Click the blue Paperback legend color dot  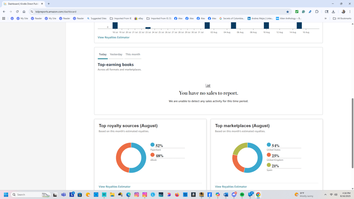pyautogui.click(x=152, y=145)
